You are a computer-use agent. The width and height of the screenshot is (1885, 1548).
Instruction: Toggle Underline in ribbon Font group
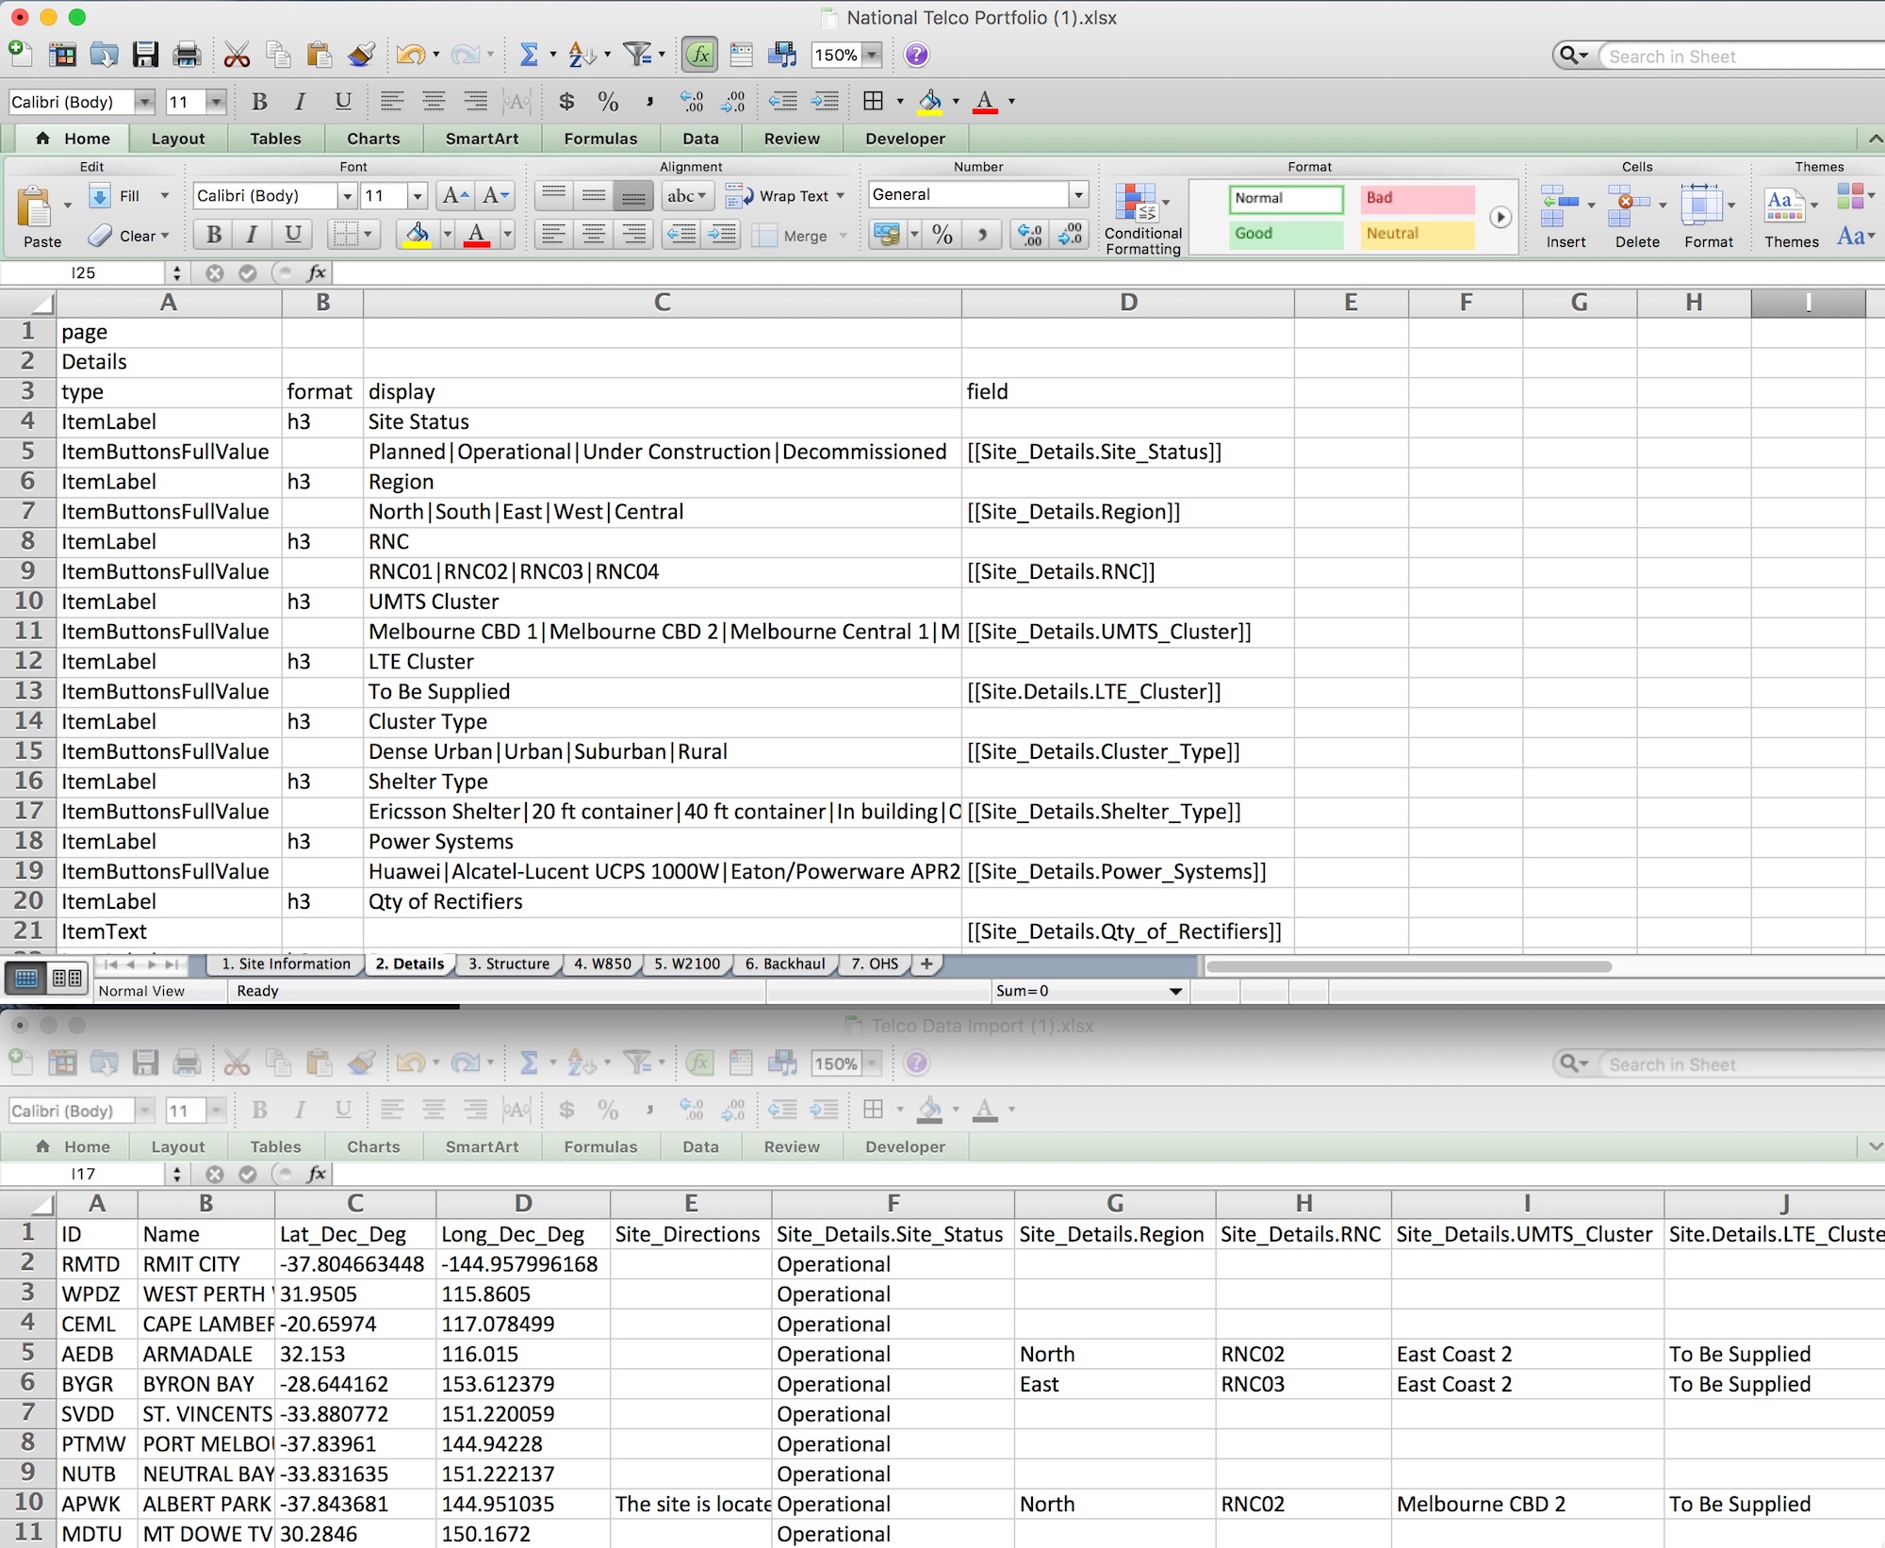coord(293,234)
